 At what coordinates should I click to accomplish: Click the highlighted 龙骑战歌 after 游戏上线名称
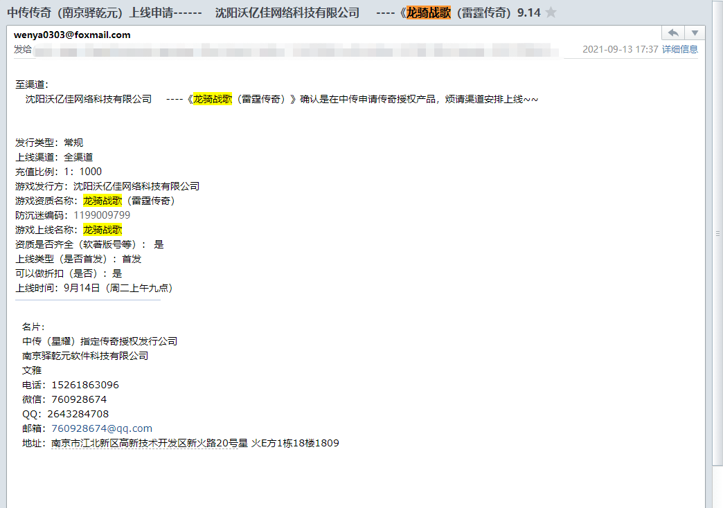click(x=102, y=230)
